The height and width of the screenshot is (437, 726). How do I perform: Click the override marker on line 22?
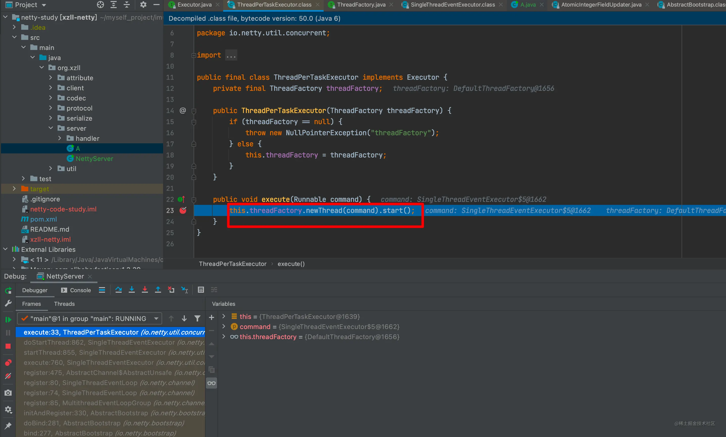(x=181, y=199)
